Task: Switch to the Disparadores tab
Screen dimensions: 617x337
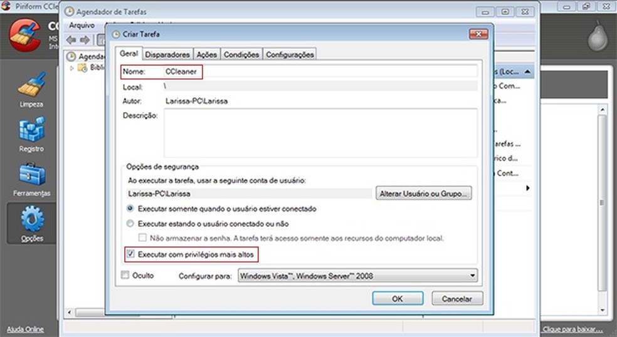Action: click(167, 54)
